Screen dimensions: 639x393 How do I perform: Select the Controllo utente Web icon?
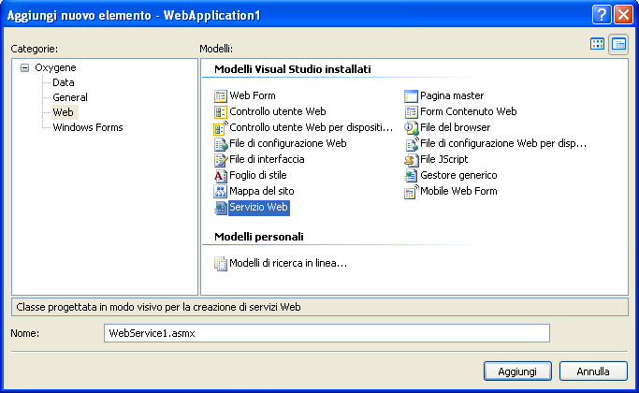221,112
